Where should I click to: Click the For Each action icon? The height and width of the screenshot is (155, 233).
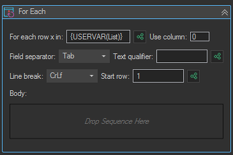[x=9, y=12]
